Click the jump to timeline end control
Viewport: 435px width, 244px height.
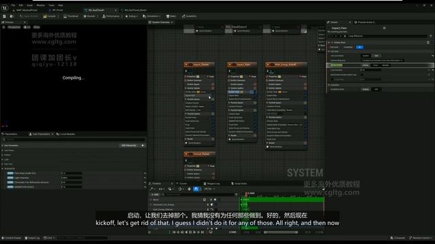pos(203,232)
